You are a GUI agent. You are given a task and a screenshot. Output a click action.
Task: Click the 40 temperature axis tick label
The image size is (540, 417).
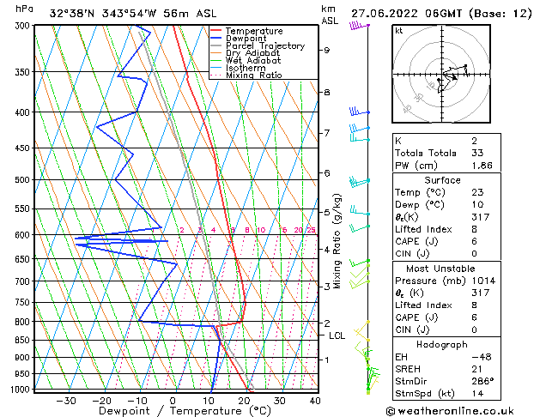tap(315, 401)
